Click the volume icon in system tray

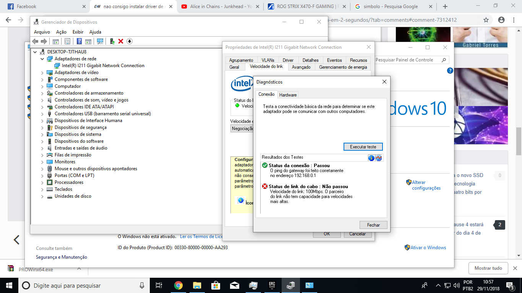point(456,285)
